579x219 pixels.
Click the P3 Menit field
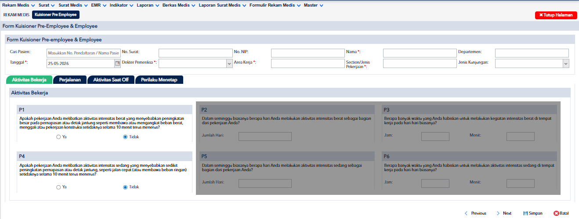pos(521,136)
